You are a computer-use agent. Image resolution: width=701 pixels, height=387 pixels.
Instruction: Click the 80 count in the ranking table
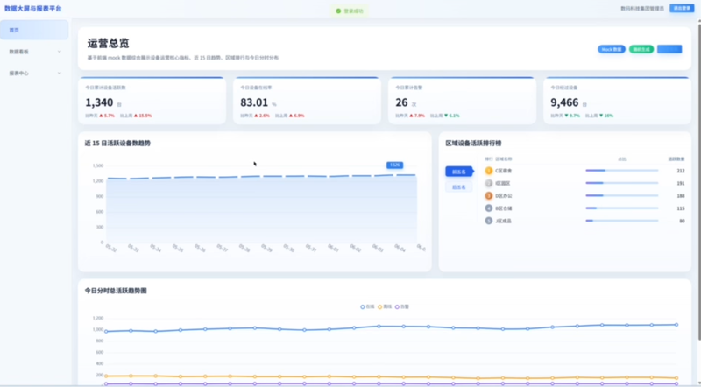pos(682,221)
